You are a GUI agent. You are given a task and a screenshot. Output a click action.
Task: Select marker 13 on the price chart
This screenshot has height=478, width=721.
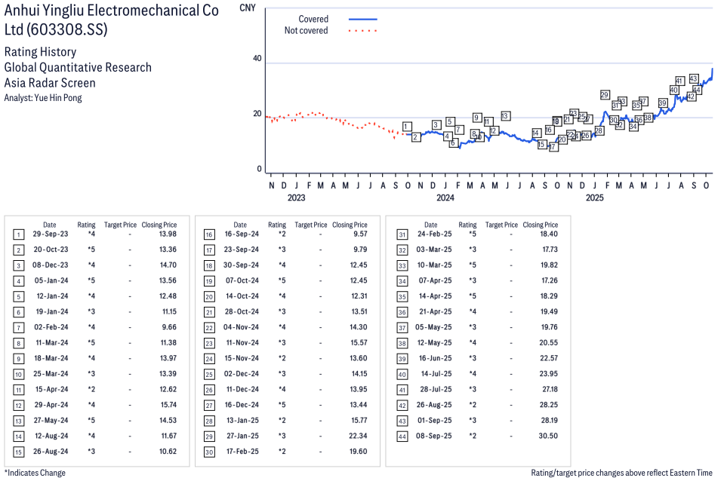coord(505,115)
